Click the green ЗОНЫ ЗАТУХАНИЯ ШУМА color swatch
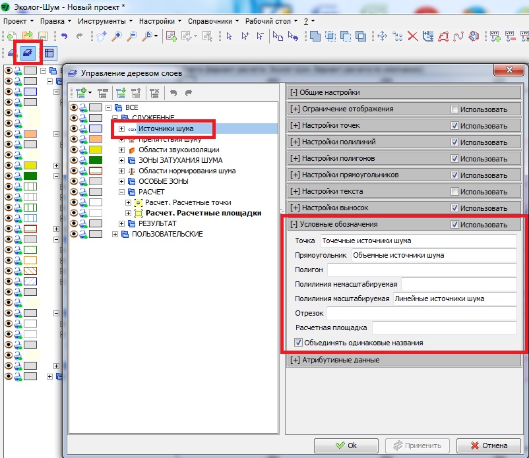Screen dimensions: 529x458 (96, 160)
